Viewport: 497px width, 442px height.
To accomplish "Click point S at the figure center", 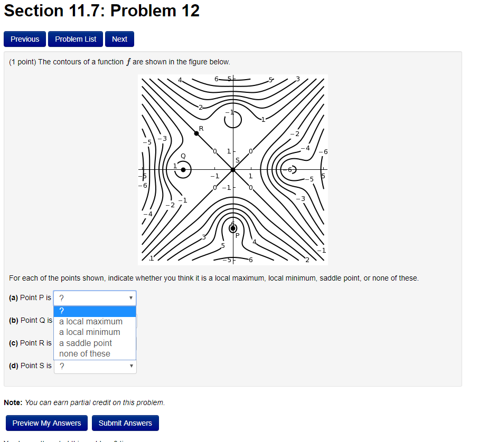I will point(232,168).
